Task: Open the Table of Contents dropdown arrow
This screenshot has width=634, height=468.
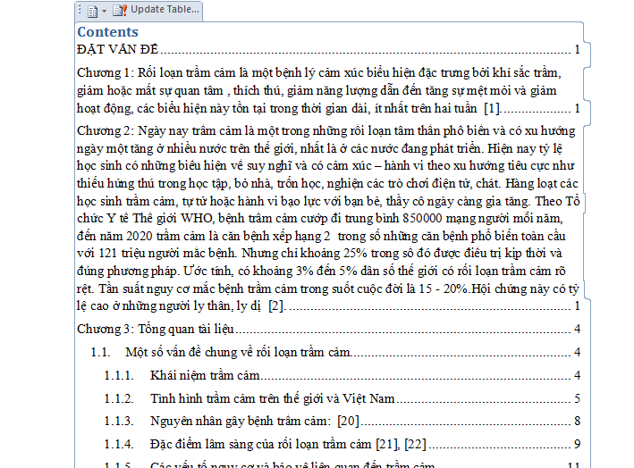Action: coord(104,11)
